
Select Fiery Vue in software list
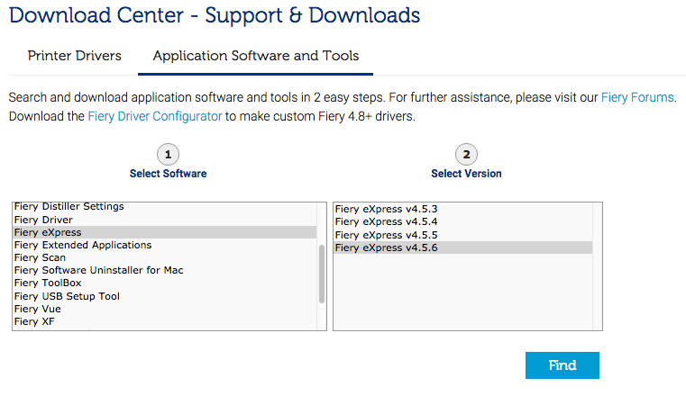[x=38, y=309]
